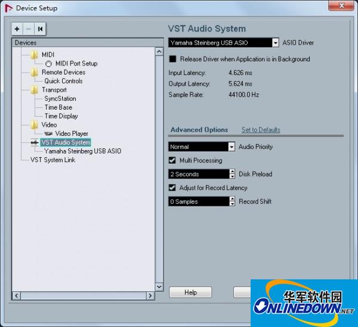
Task: Click the Advanced Options heading
Action: click(199, 130)
